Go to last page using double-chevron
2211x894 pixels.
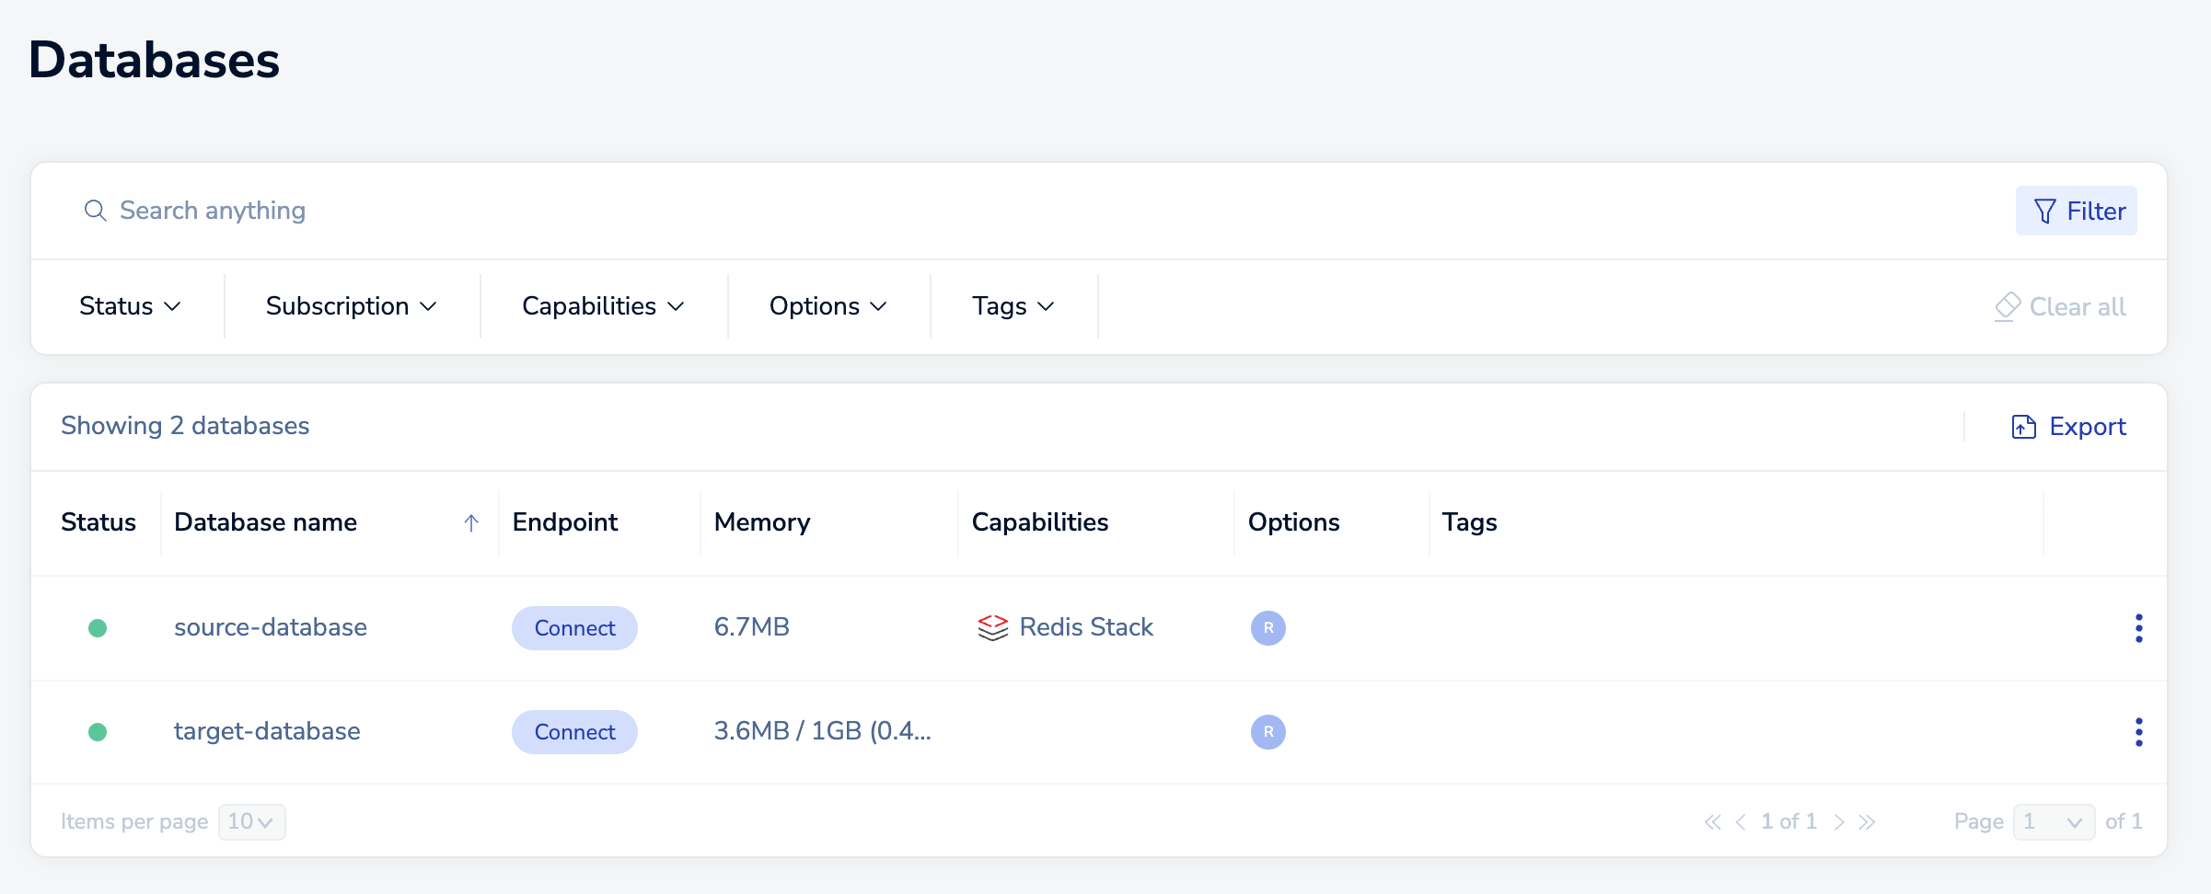pyautogui.click(x=1867, y=822)
